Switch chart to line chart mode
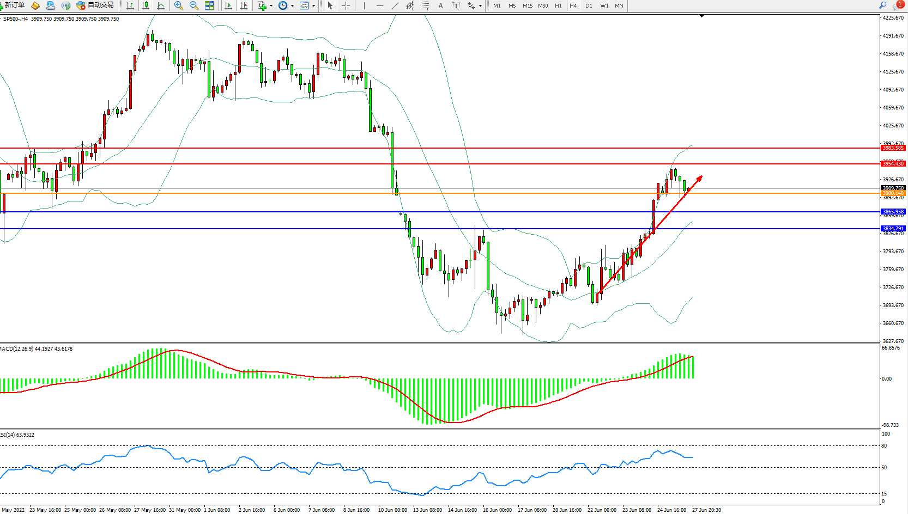The image size is (908, 514). 161,6
